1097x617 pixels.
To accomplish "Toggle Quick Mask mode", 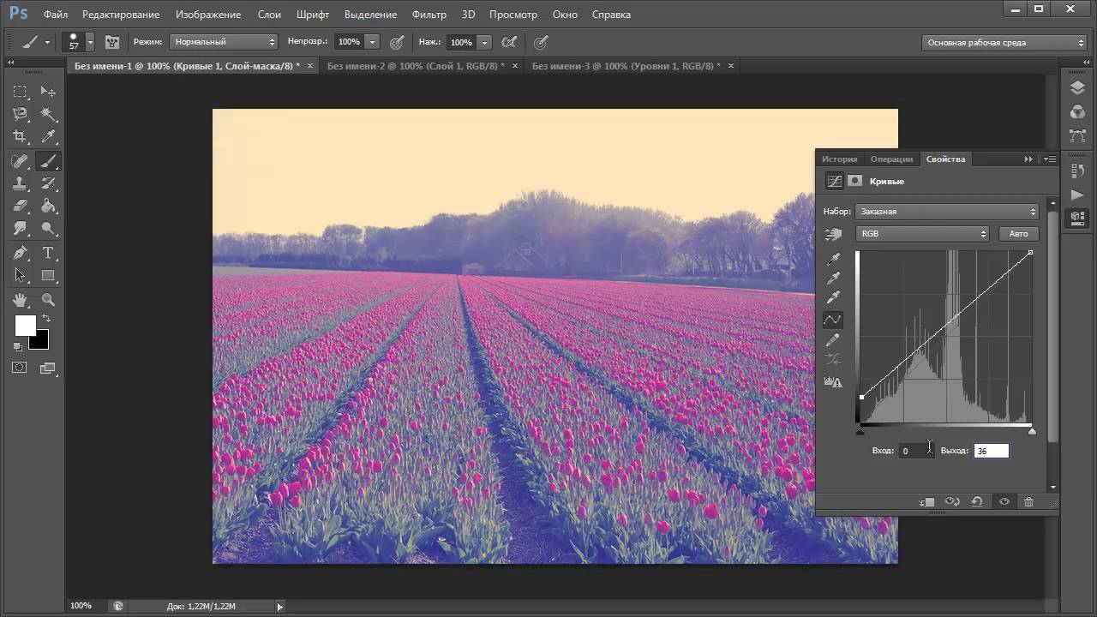I will click(x=20, y=368).
